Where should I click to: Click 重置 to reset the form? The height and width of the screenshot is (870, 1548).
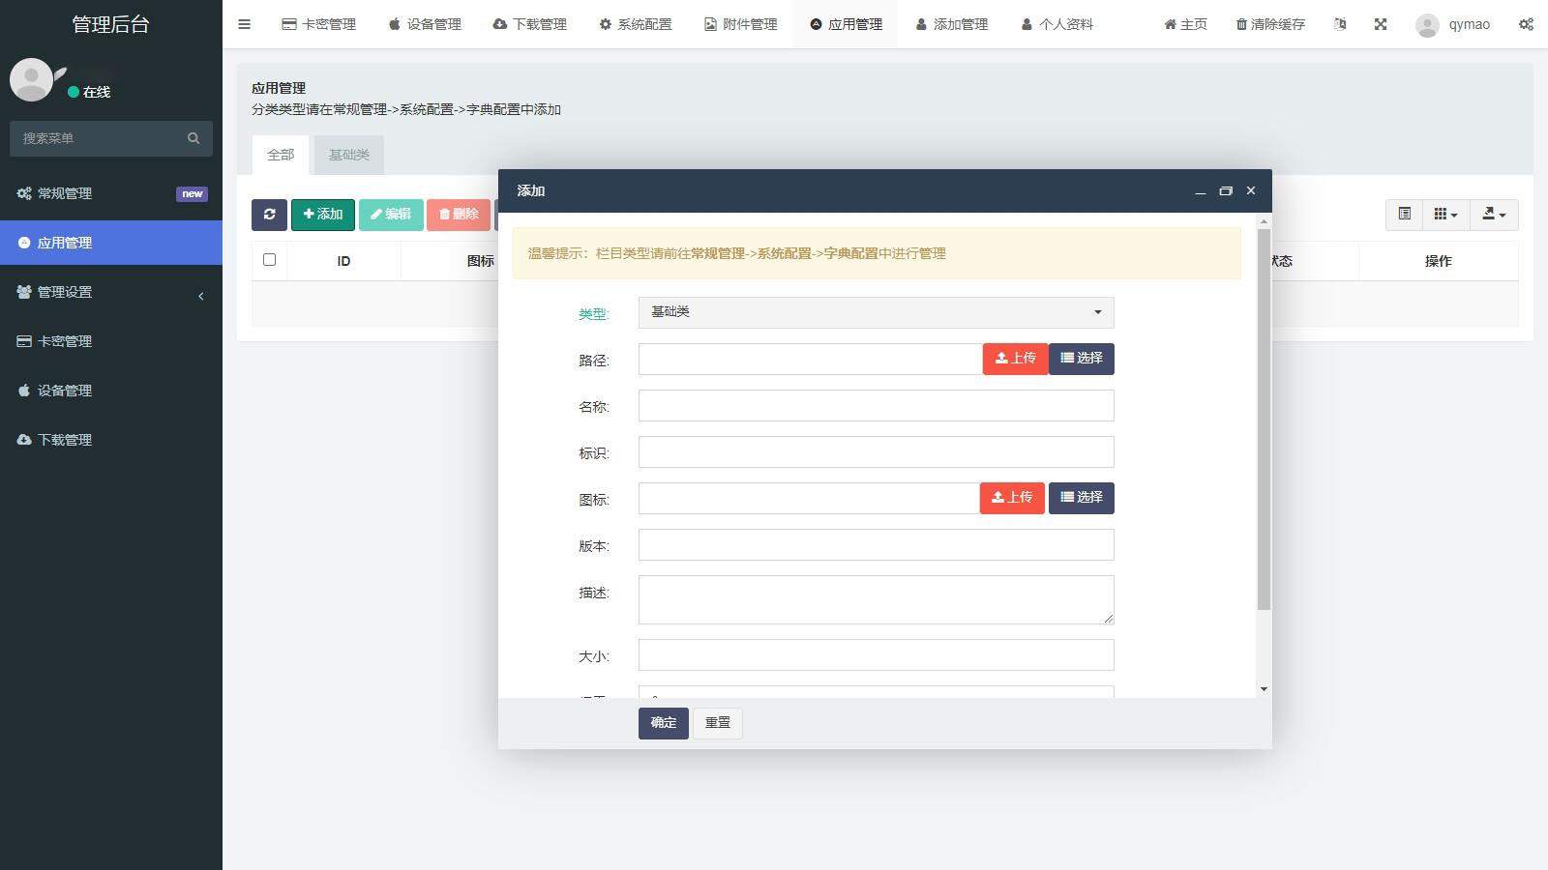718,723
